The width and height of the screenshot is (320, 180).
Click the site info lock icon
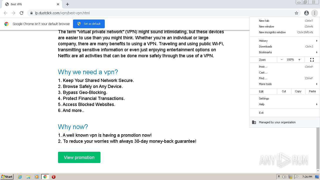(31, 13)
